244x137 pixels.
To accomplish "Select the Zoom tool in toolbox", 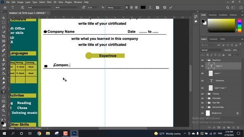I will point(3,111).
